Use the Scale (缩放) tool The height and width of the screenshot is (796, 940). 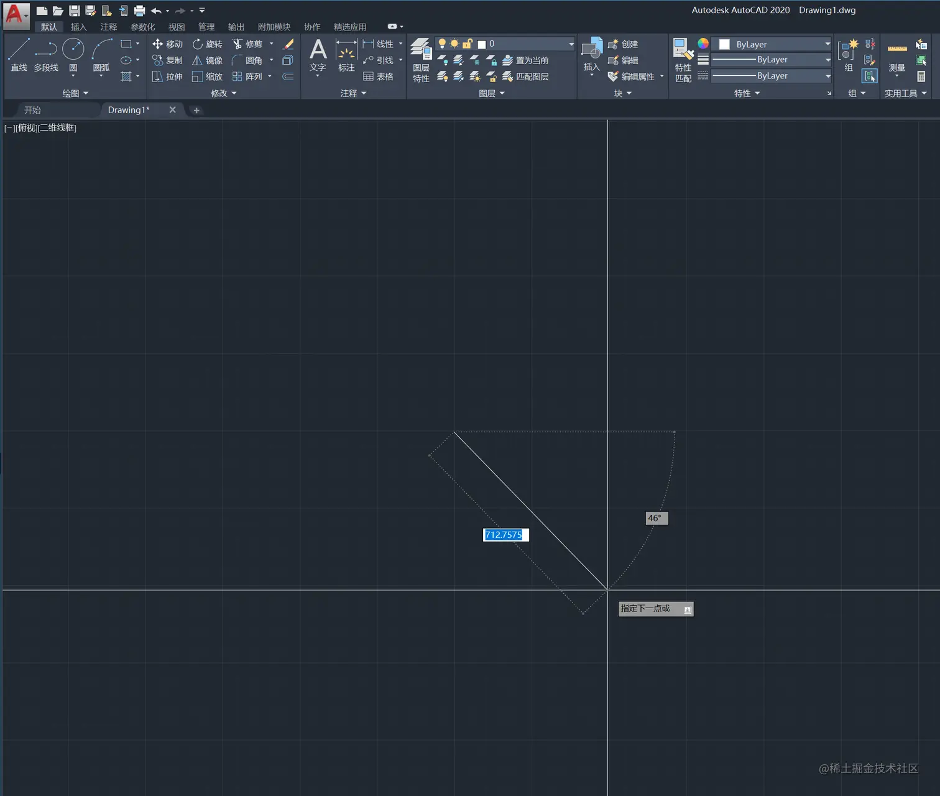207,76
